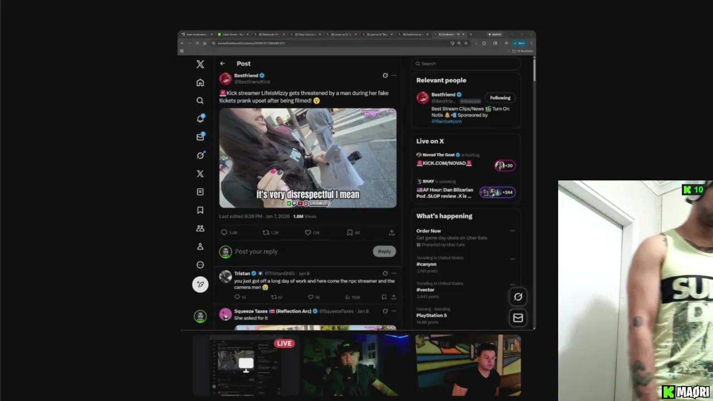
Task: Share the main post
Action: [x=392, y=232]
